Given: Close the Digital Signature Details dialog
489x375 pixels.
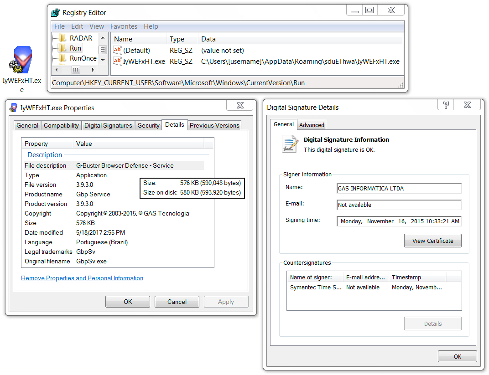Looking at the screenshot, I should pos(467,105).
